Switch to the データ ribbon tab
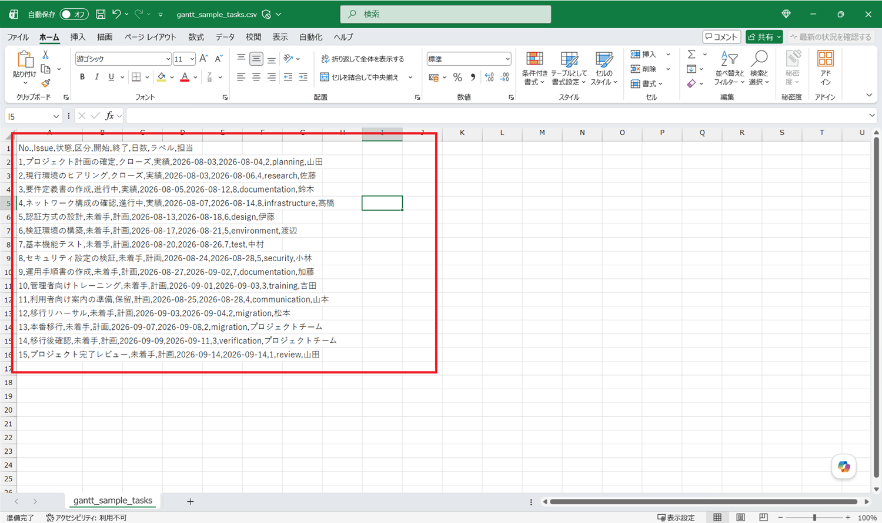Viewport: 882px width, 523px height. 225,37
